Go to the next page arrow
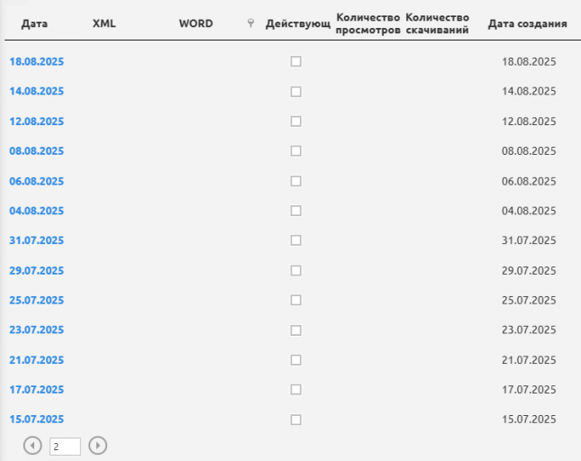The width and height of the screenshot is (581, 461). coord(98,445)
